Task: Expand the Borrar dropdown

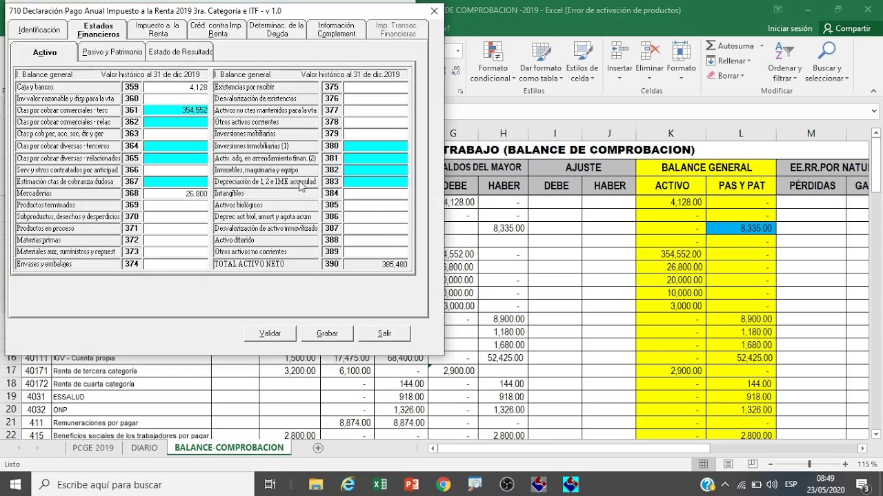Action: [742, 76]
